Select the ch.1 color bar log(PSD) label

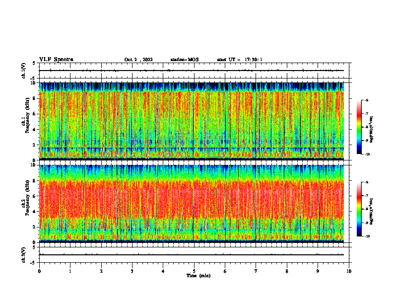372,130
